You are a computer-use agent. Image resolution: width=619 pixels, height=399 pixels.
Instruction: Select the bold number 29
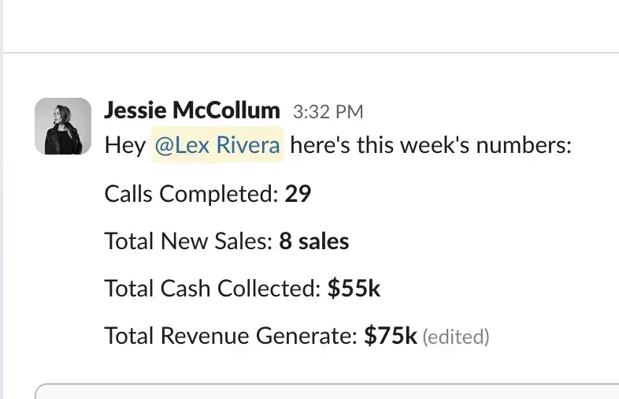(x=298, y=194)
